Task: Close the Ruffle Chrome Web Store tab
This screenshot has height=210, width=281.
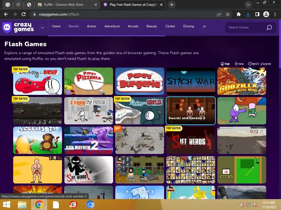Action: 96,5
